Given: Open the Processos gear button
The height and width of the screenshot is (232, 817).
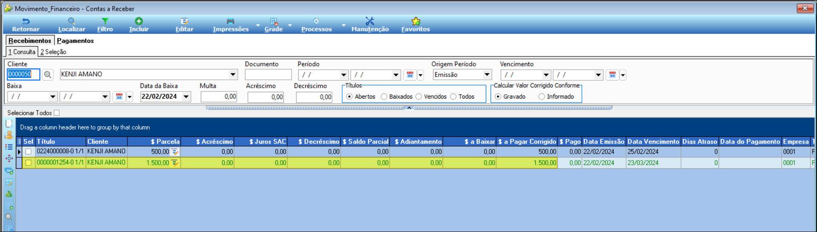Looking at the screenshot, I should click(x=316, y=25).
